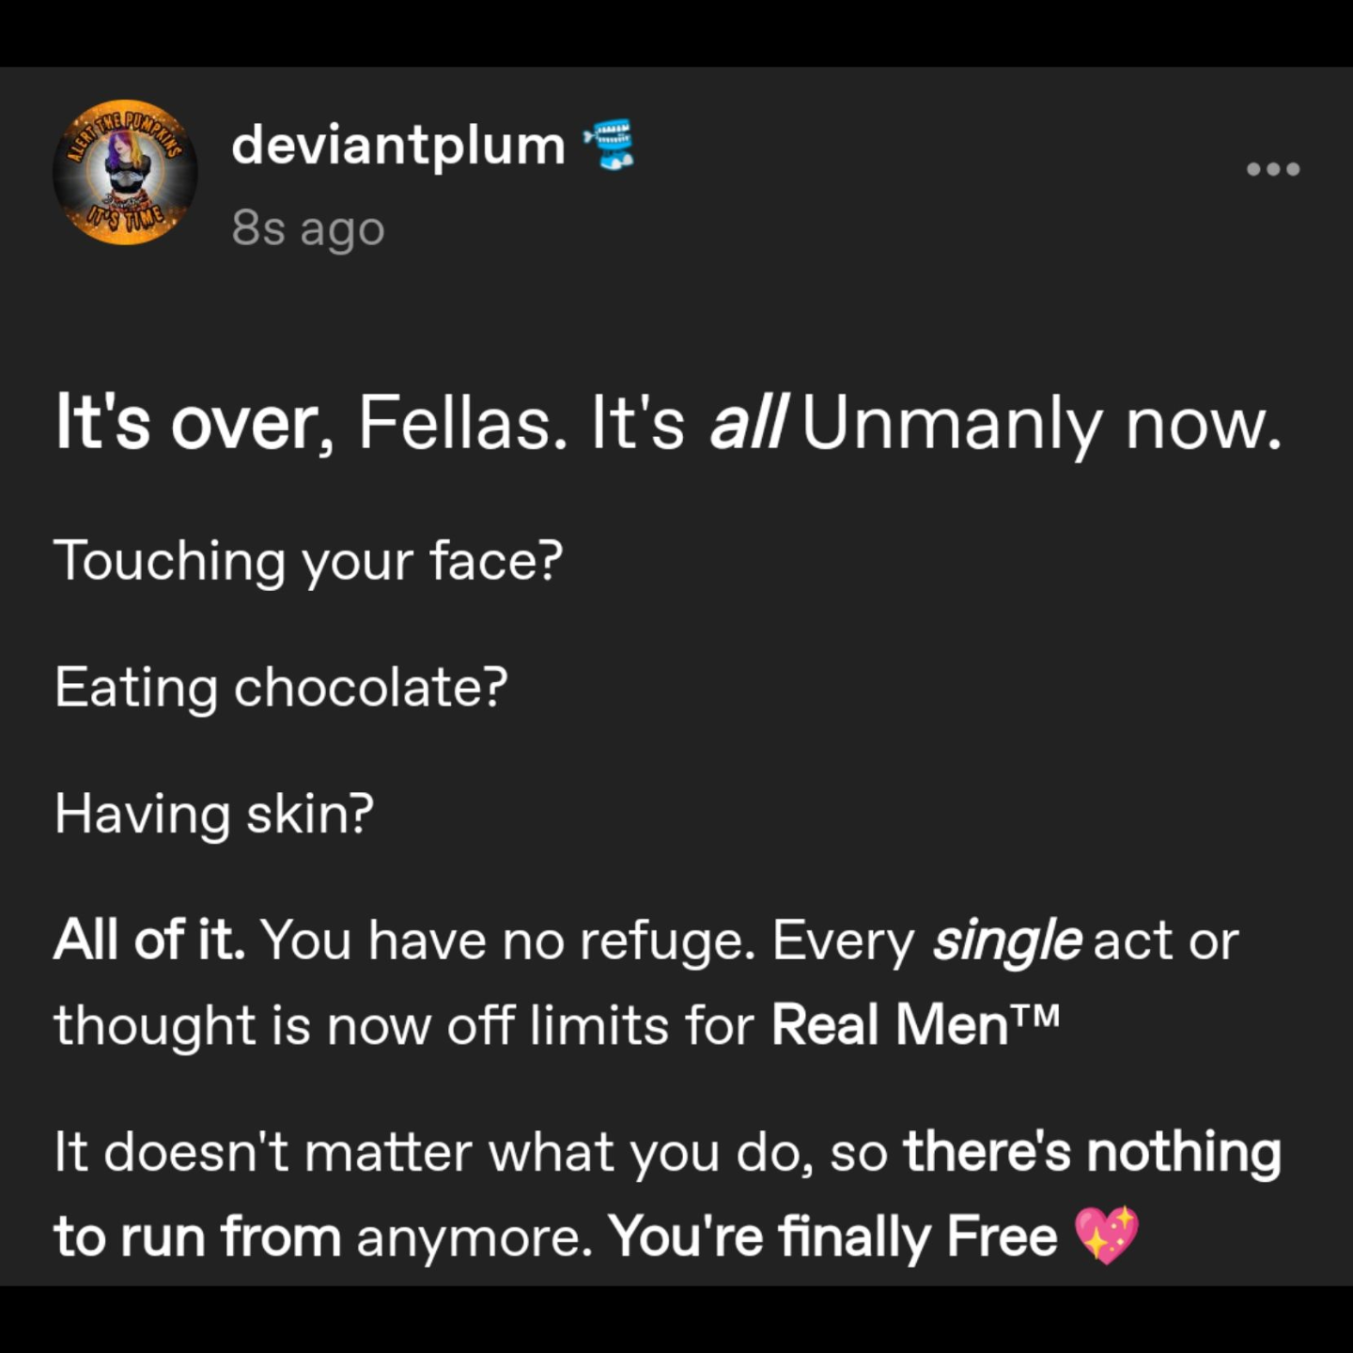1353x1353 pixels.
Task: Click the sentence "You have no refuge."
Action: pyautogui.click(x=507, y=940)
